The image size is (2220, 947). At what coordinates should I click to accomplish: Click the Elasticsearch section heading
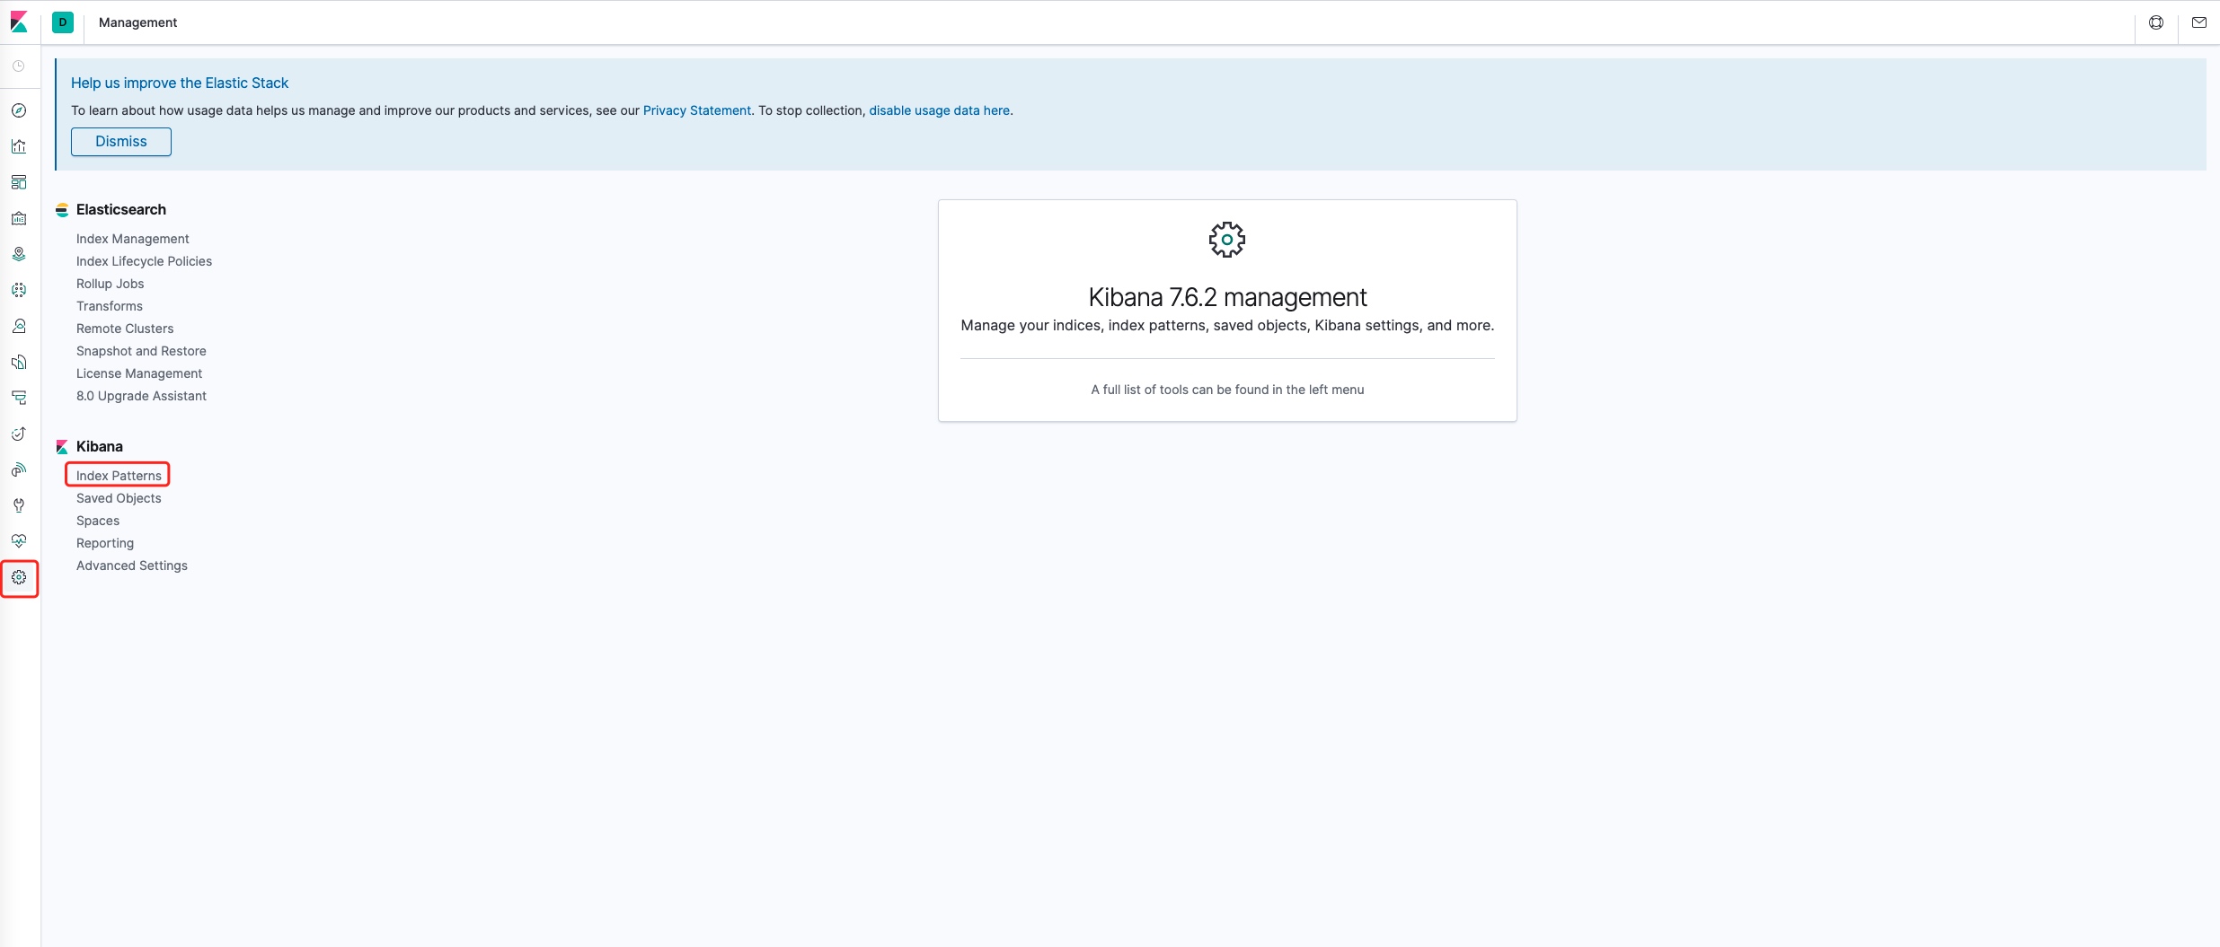[x=121, y=209]
